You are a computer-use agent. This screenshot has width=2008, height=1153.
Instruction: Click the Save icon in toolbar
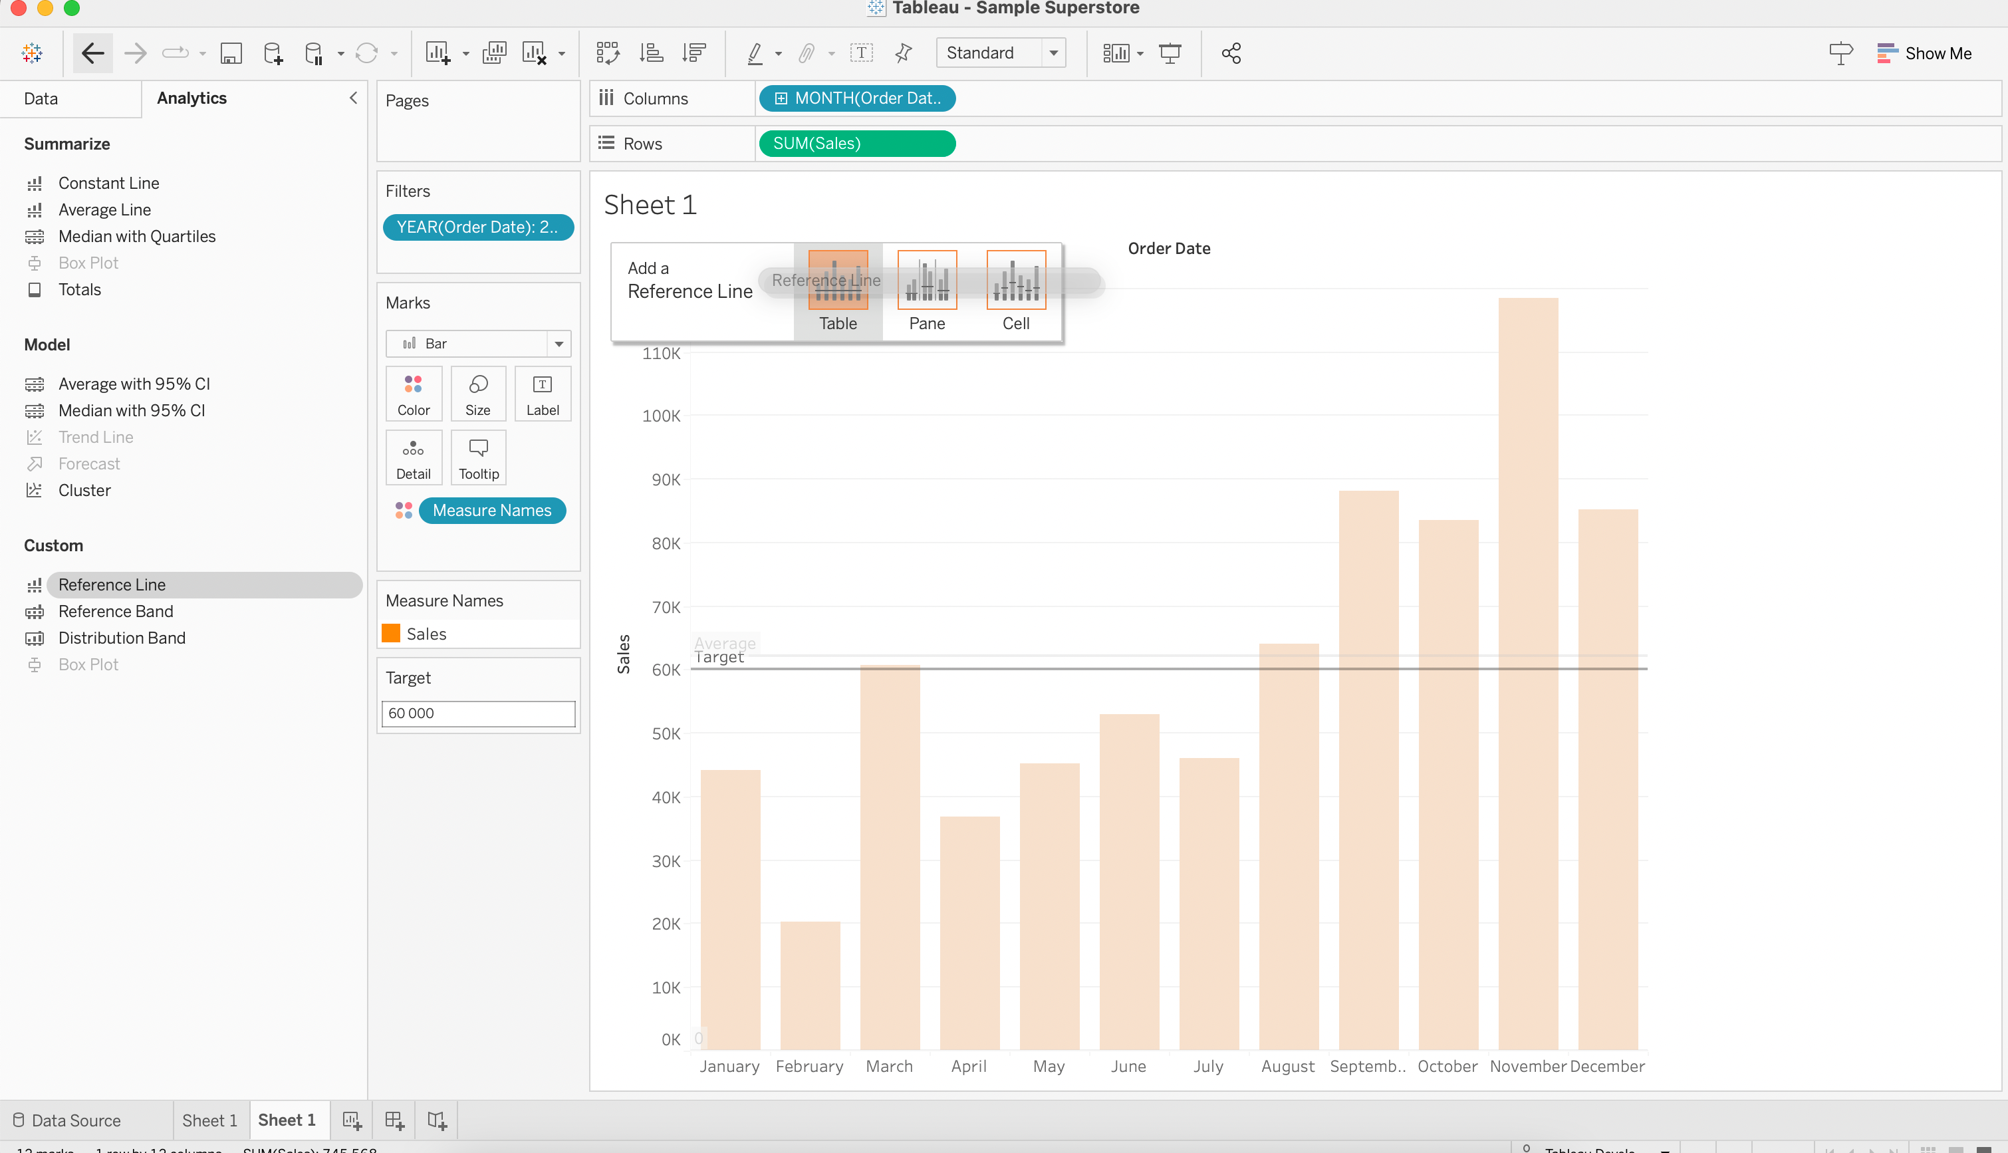pyautogui.click(x=231, y=53)
